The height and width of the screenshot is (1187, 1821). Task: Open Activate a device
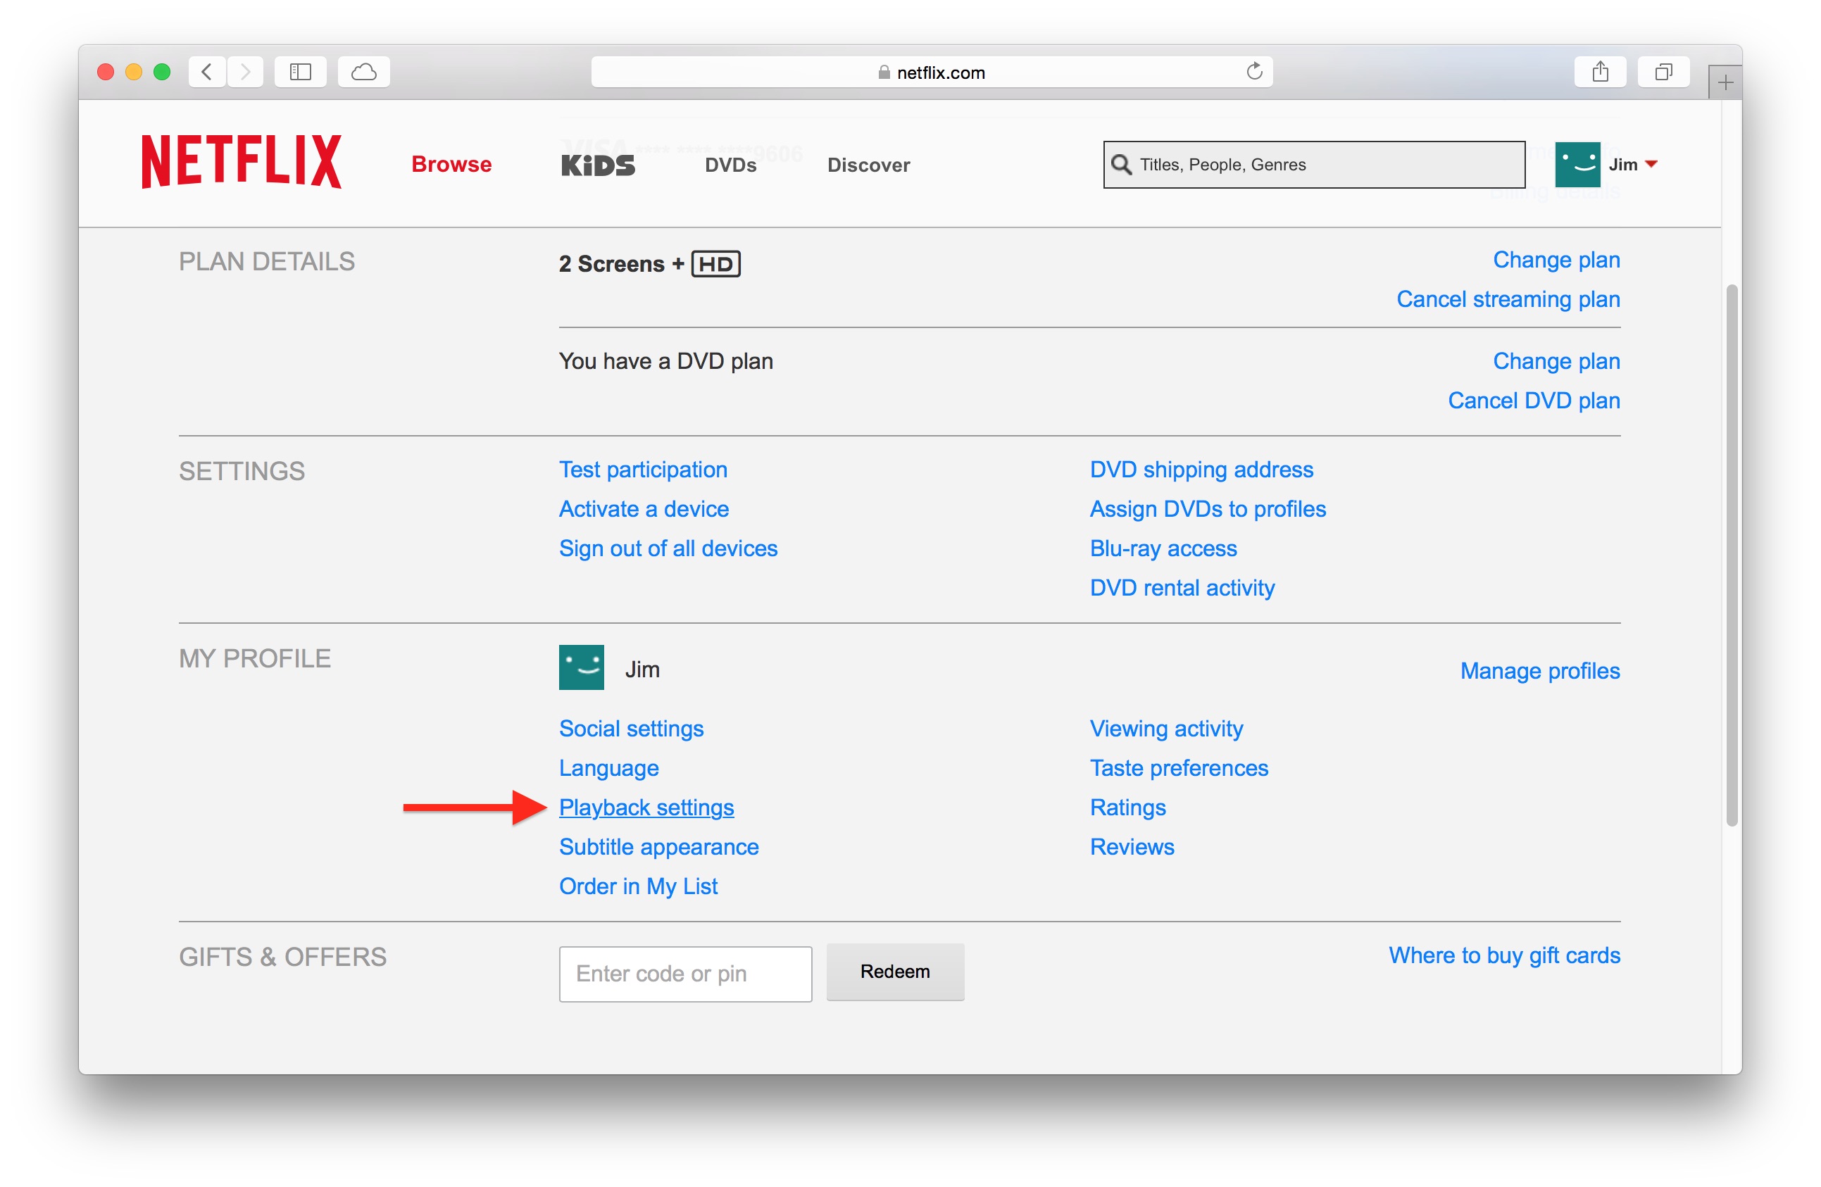point(644,508)
